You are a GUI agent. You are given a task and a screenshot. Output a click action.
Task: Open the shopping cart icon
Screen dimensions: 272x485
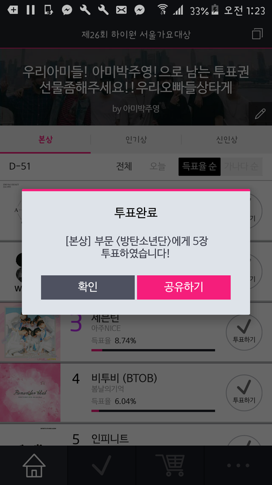click(x=170, y=465)
